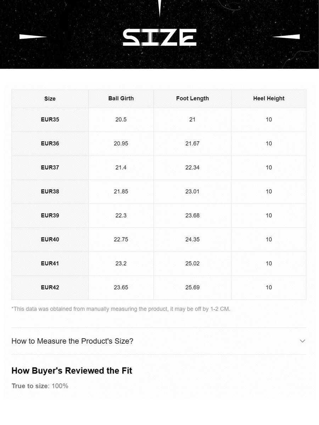
Task: Click the right pointed arrow decoration in banner
Action: [286, 37]
